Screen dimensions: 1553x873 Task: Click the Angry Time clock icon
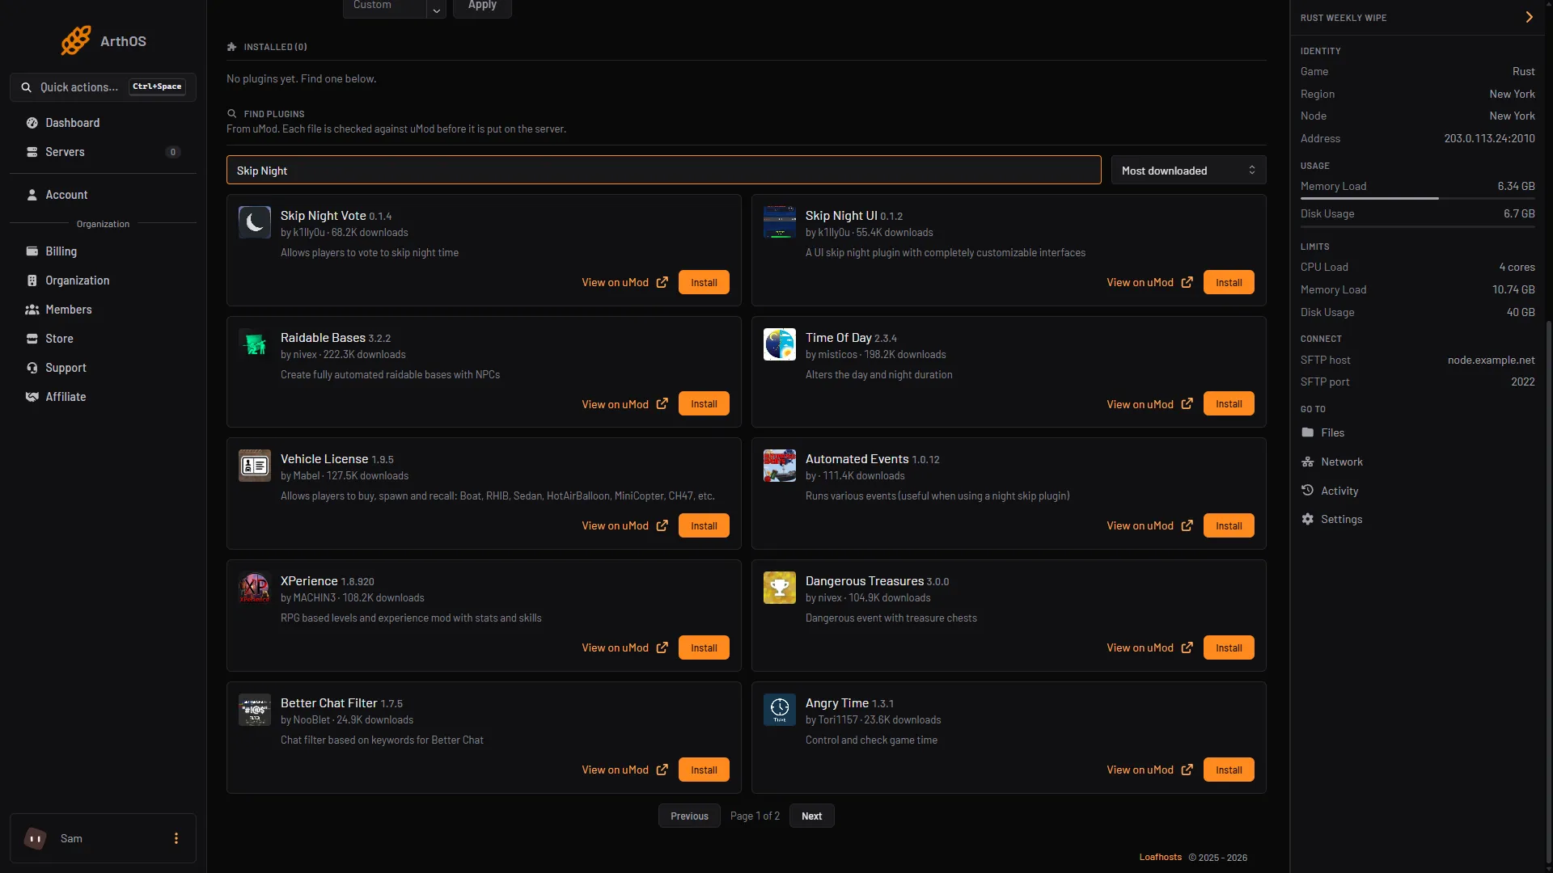(780, 710)
